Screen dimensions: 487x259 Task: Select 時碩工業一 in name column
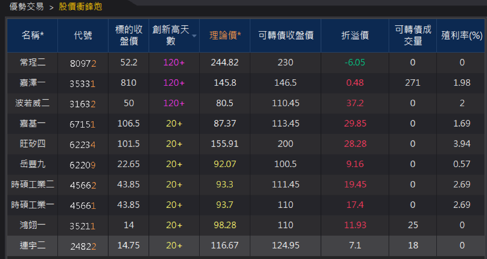pos(33,204)
